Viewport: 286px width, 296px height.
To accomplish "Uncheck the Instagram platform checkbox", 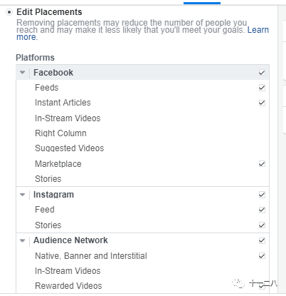I will tap(262, 195).
